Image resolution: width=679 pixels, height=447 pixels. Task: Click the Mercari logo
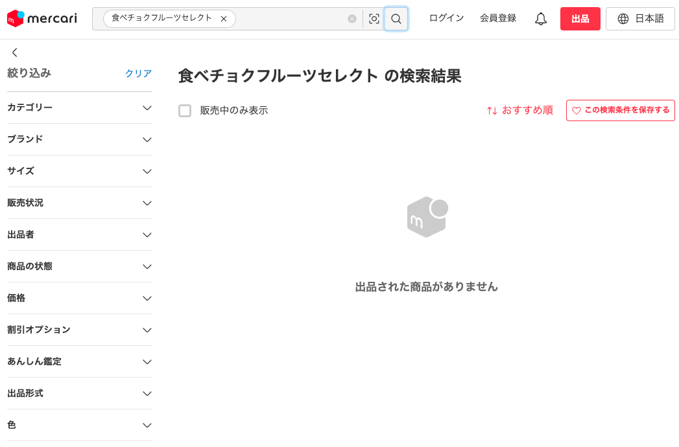point(42,19)
